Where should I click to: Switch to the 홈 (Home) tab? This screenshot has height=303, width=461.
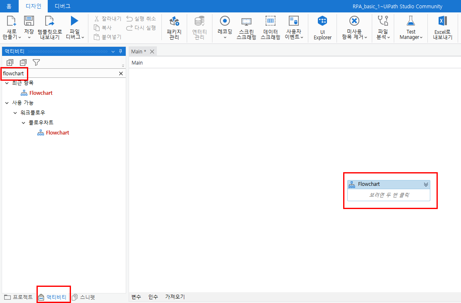coord(9,6)
